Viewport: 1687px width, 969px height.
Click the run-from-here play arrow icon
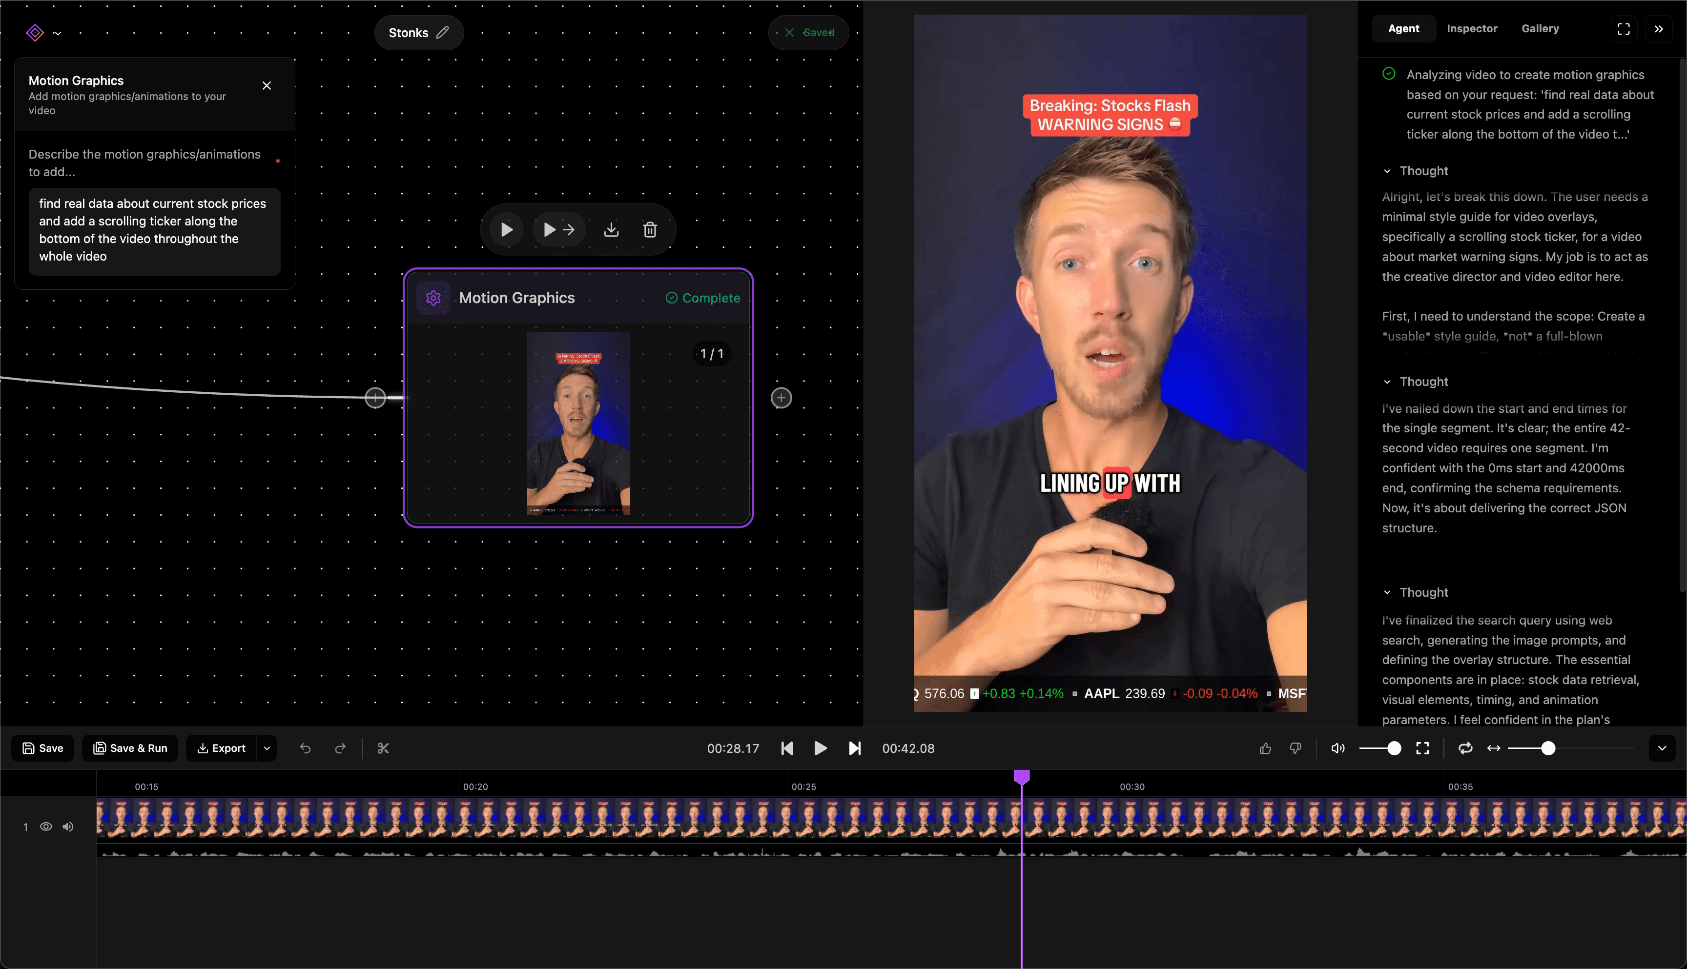pyautogui.click(x=558, y=230)
